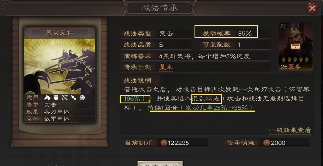Click the bow archer icon
This screenshot has width=323, height=166.
click(64, 98)
